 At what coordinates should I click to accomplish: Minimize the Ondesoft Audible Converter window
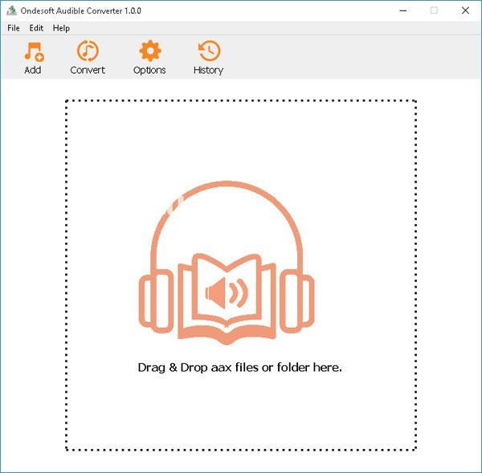tap(403, 10)
